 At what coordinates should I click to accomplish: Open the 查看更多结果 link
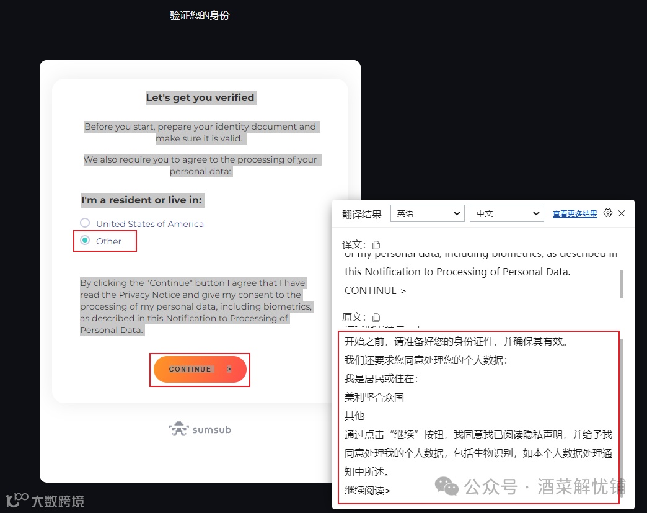pos(574,213)
